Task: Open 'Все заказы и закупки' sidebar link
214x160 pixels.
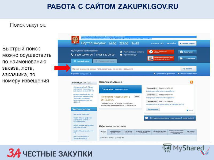Action: coord(81,114)
